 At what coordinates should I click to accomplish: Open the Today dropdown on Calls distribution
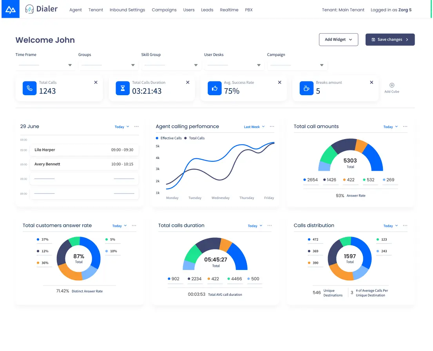389,226
